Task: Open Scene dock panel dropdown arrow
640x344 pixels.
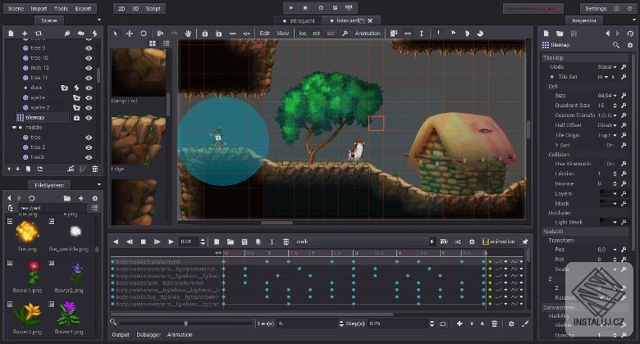Action: (x=98, y=20)
